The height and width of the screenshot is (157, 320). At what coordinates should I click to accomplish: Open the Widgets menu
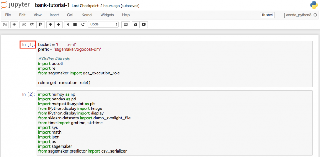point(107,15)
